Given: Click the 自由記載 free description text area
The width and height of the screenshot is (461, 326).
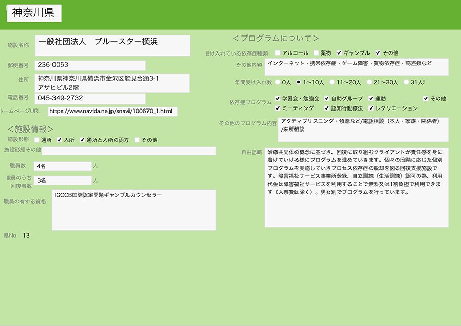Looking at the screenshot, I should pos(356,188).
